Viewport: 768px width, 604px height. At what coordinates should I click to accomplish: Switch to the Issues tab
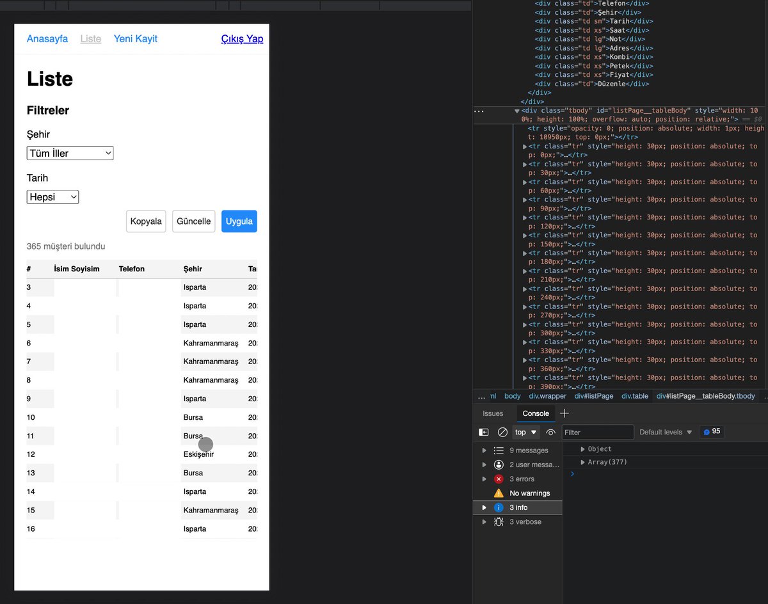pyautogui.click(x=493, y=413)
